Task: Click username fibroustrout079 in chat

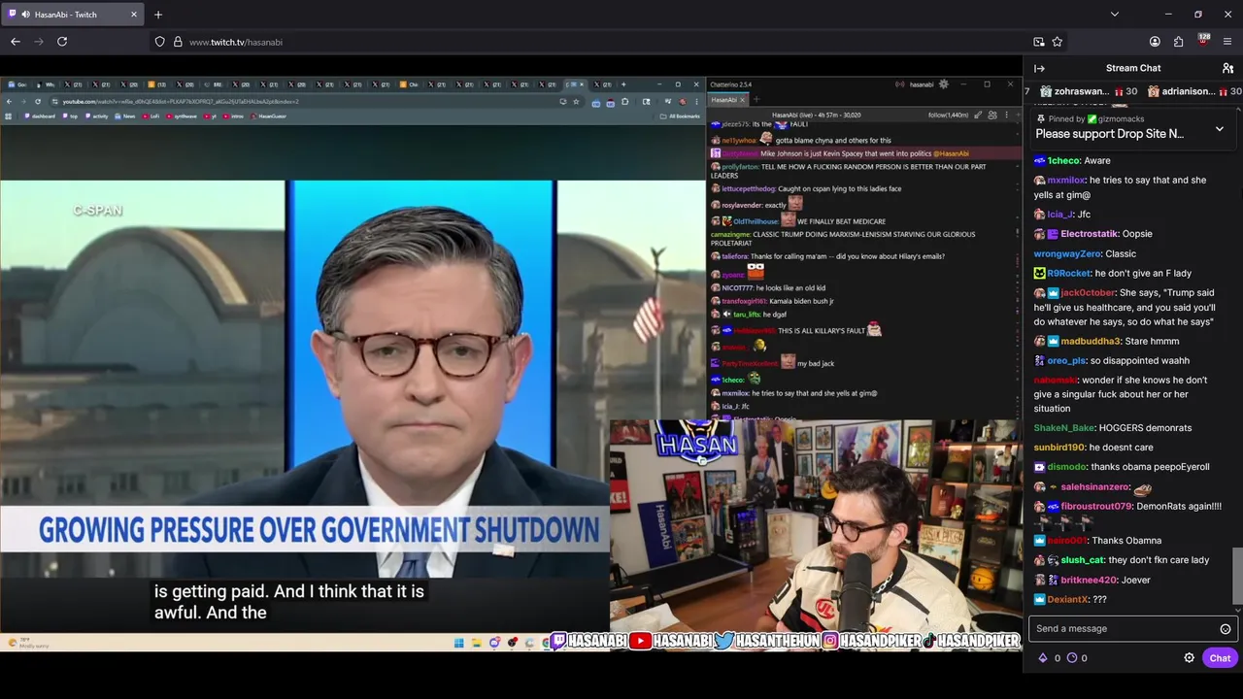Action: (1096, 507)
